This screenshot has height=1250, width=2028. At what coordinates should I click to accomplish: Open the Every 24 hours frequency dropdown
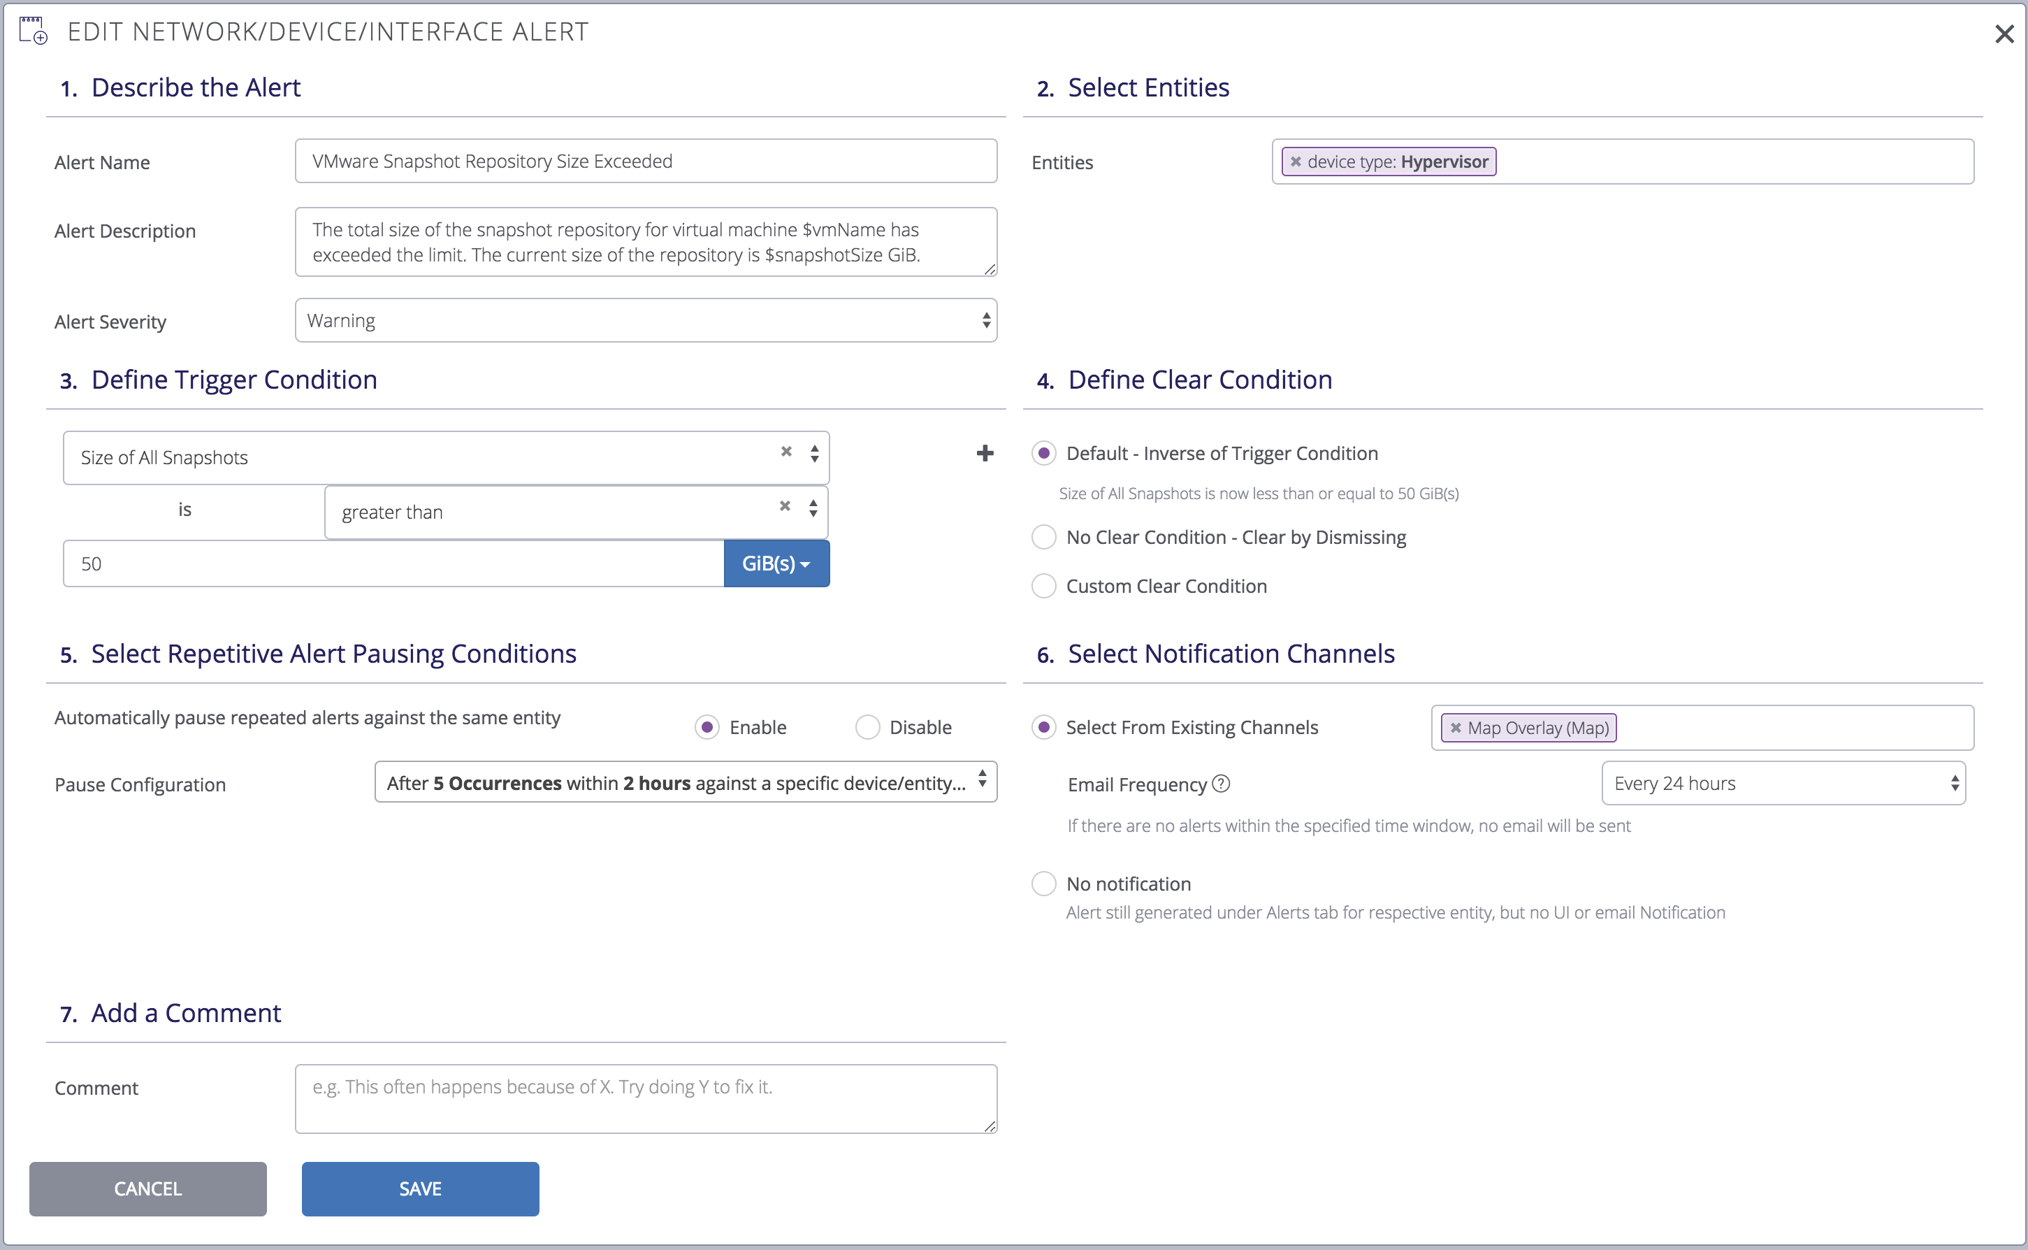(1783, 784)
